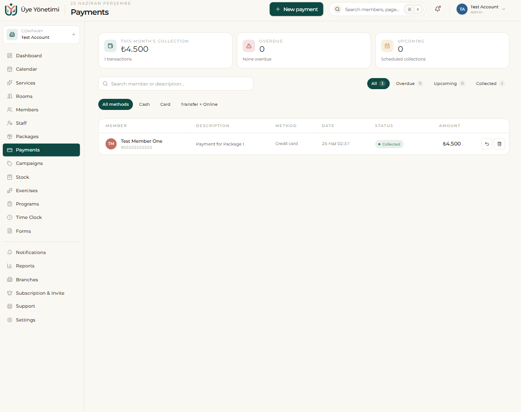
Task: Click the Search member or description field
Action: pos(176,84)
